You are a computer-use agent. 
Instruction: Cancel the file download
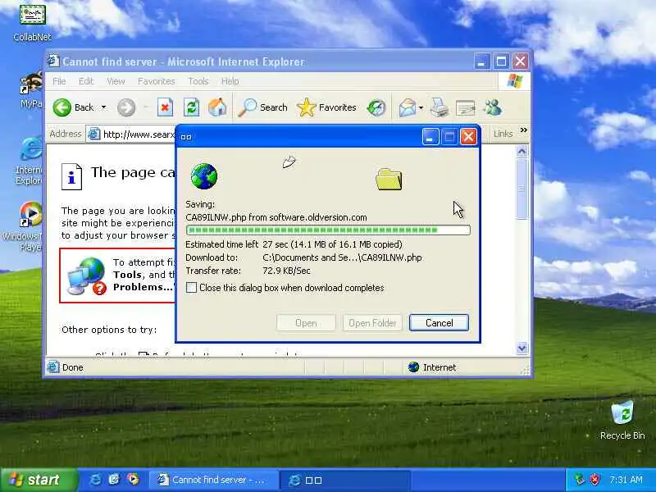coord(439,323)
